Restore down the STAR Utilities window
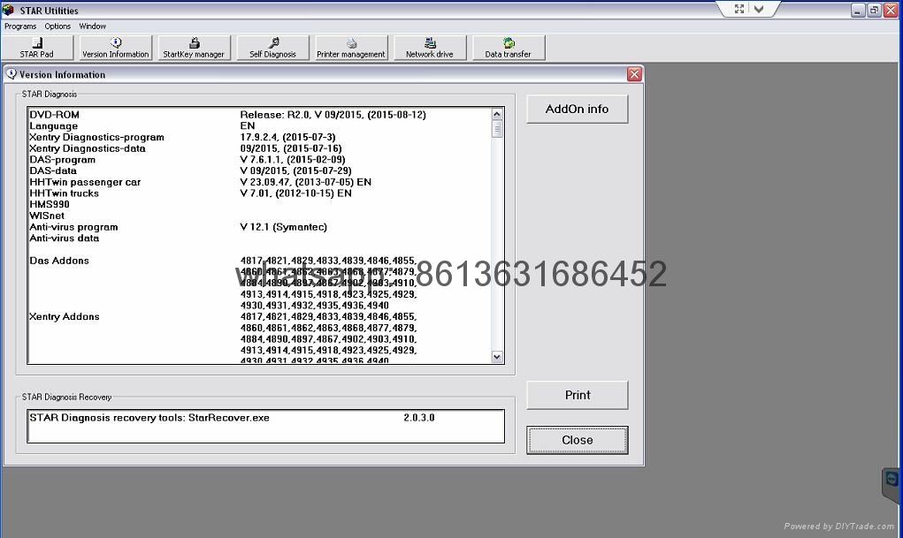The width and height of the screenshot is (903, 538). [x=874, y=11]
